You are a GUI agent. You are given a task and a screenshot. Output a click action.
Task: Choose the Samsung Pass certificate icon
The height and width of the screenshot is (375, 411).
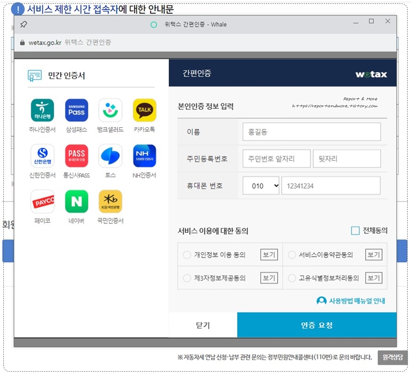click(x=77, y=110)
